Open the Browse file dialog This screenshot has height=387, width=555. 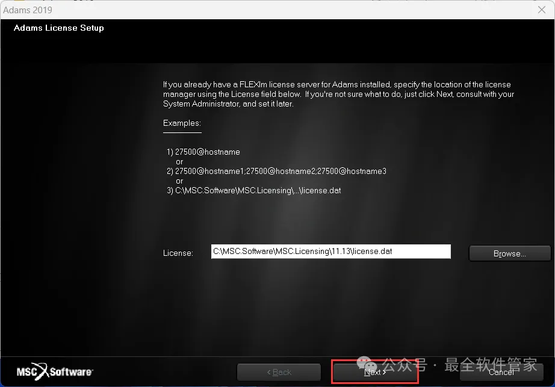(x=510, y=253)
